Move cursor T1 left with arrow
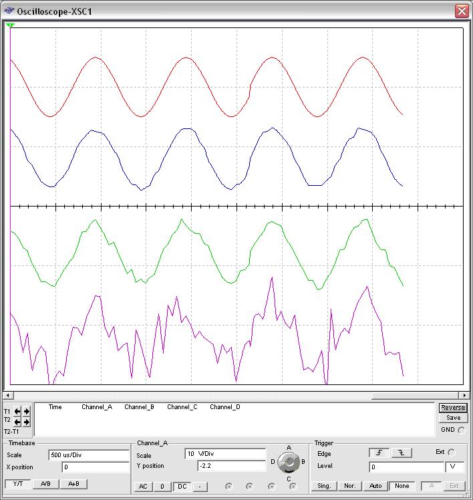The width and height of the screenshot is (473, 500). coord(18,411)
